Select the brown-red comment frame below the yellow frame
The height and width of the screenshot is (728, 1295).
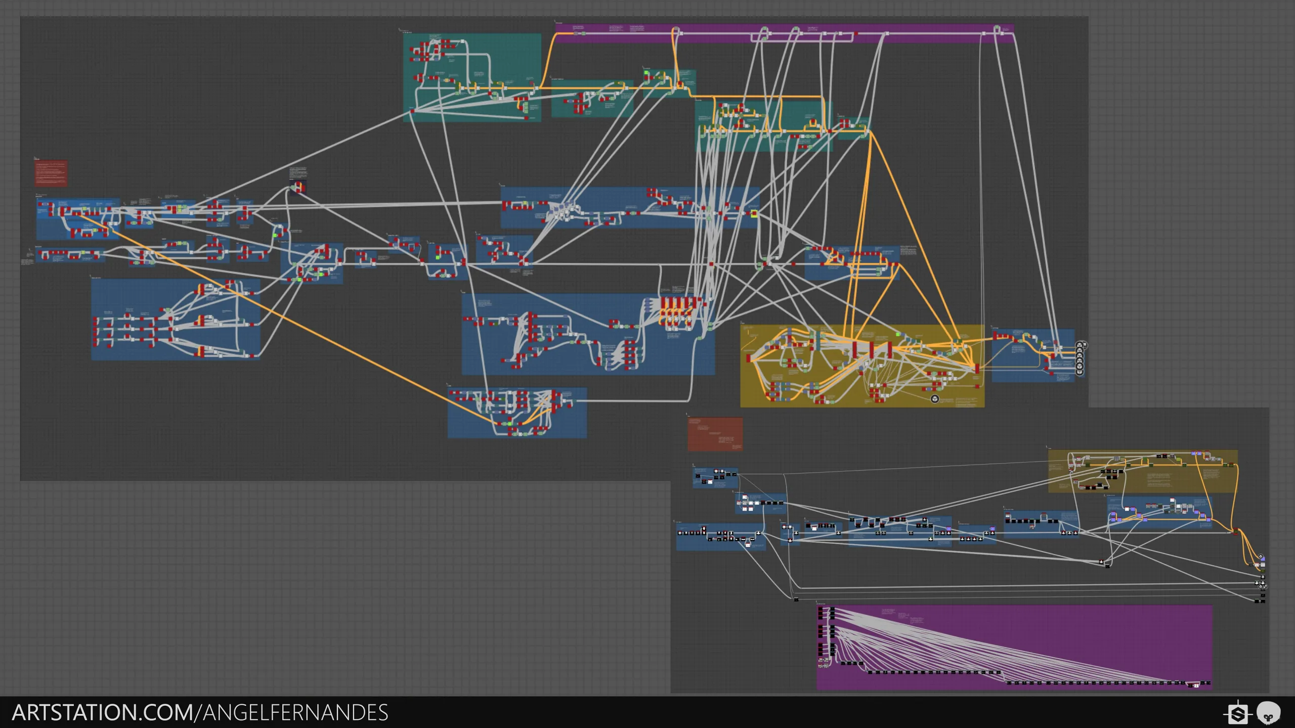(715, 434)
